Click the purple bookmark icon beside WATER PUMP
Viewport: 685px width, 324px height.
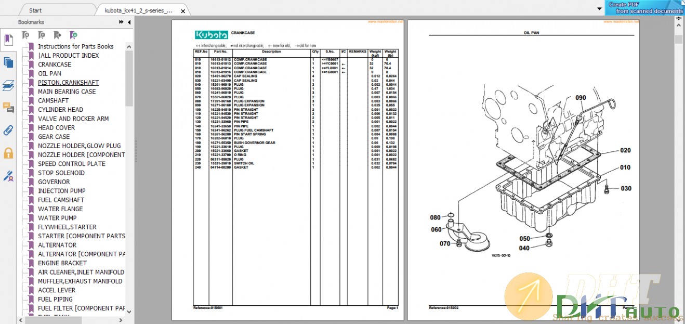click(31, 218)
